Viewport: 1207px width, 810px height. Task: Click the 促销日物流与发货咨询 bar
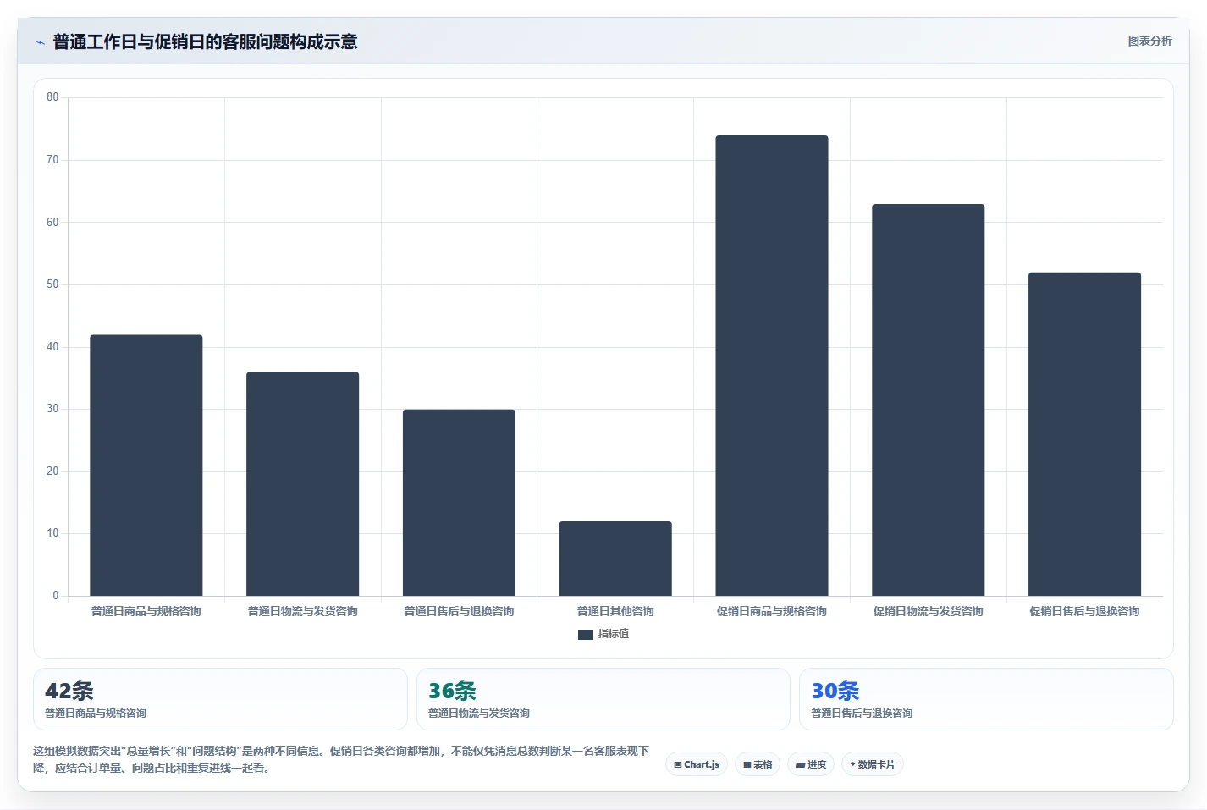pyautogui.click(x=929, y=400)
